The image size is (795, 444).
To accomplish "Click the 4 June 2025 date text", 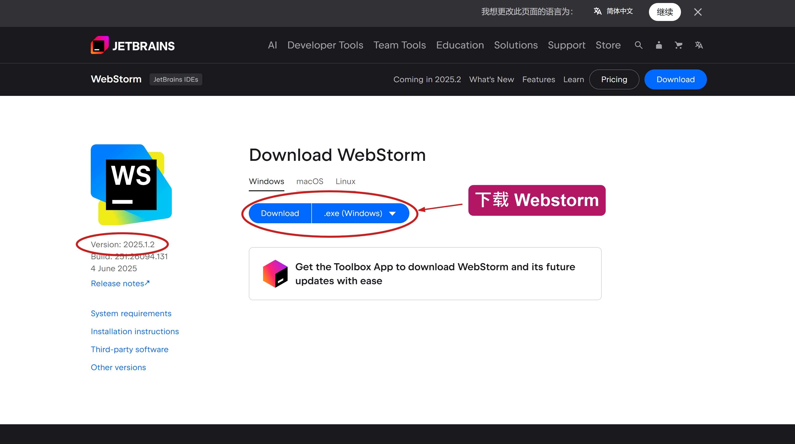I will [x=114, y=268].
